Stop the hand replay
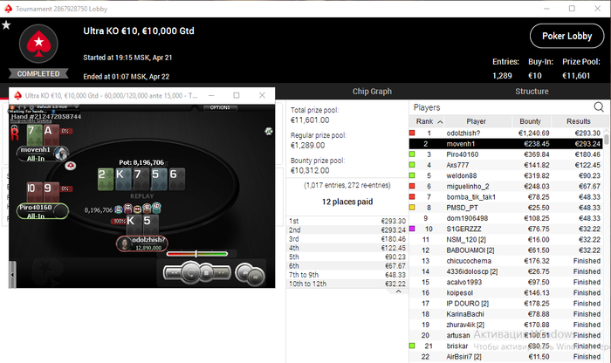The width and height of the screenshot is (611, 363). tap(206, 273)
